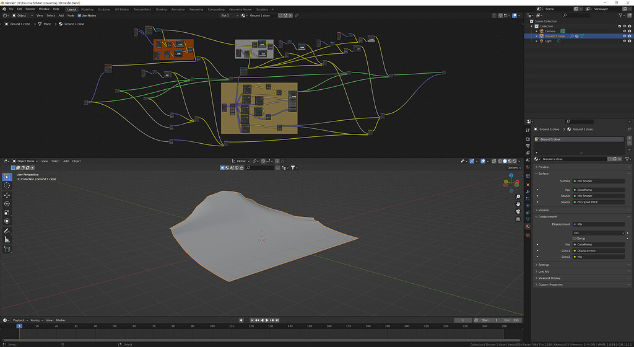Open the Object Mode dropdown
The image size is (634, 347).
25,161
